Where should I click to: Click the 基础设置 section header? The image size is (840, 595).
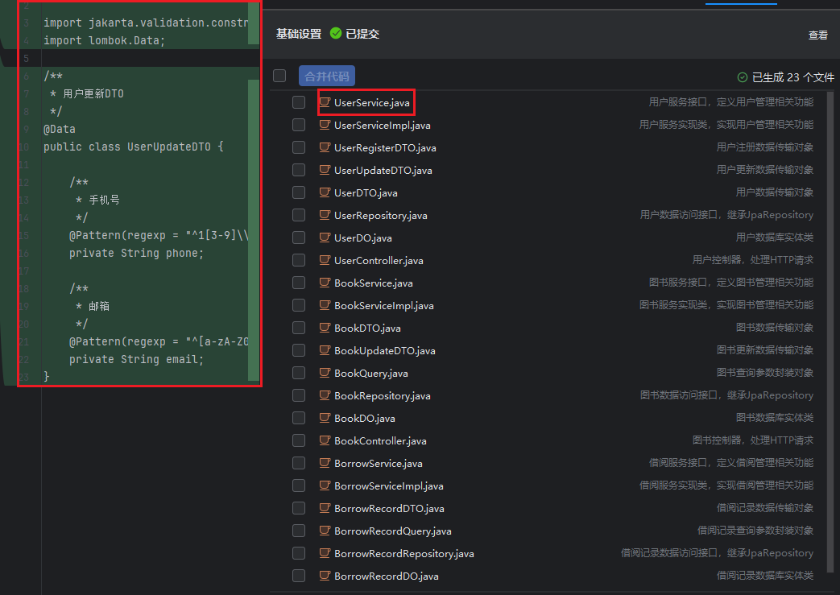pos(299,34)
